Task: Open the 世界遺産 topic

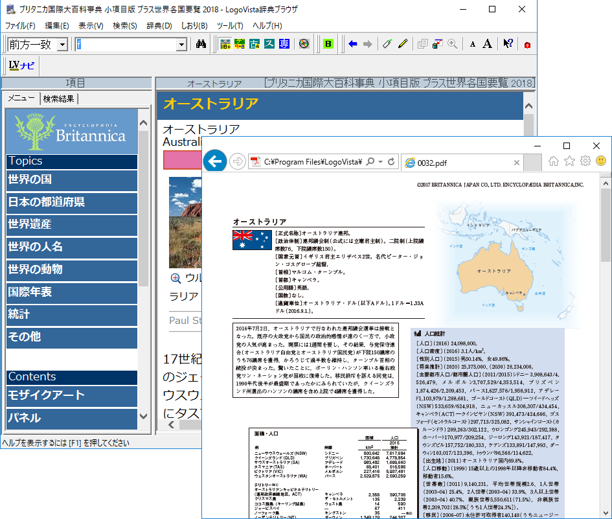Action: [x=72, y=225]
